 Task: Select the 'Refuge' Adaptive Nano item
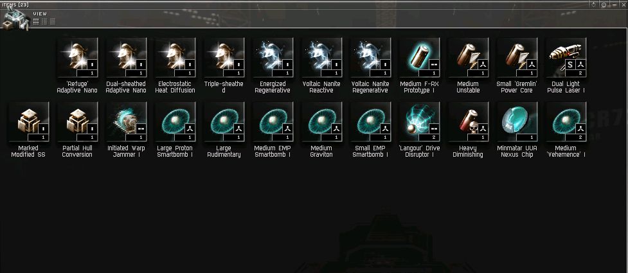(x=77, y=57)
